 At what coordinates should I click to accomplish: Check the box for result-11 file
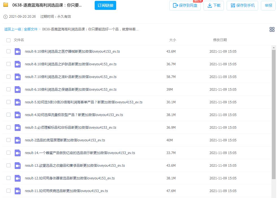8,191
